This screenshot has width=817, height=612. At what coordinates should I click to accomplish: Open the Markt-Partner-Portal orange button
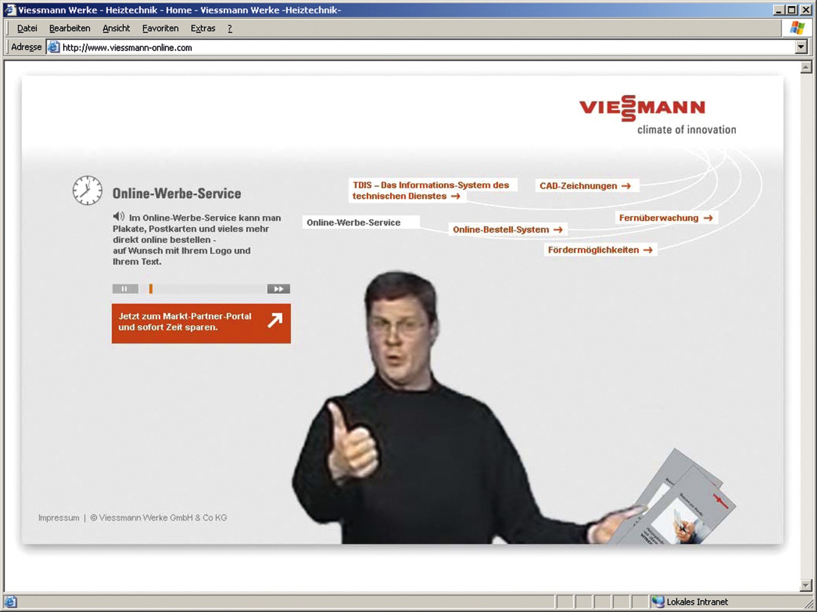201,323
